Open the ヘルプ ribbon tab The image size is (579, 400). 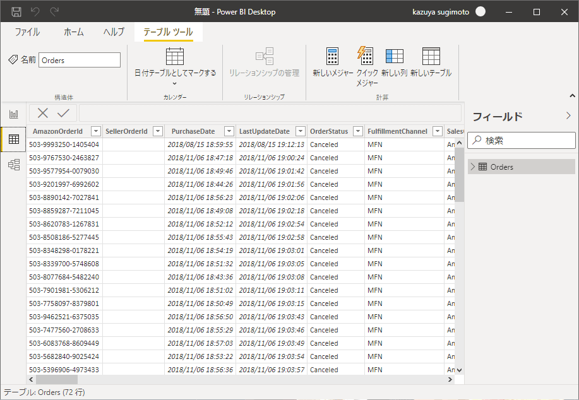114,32
